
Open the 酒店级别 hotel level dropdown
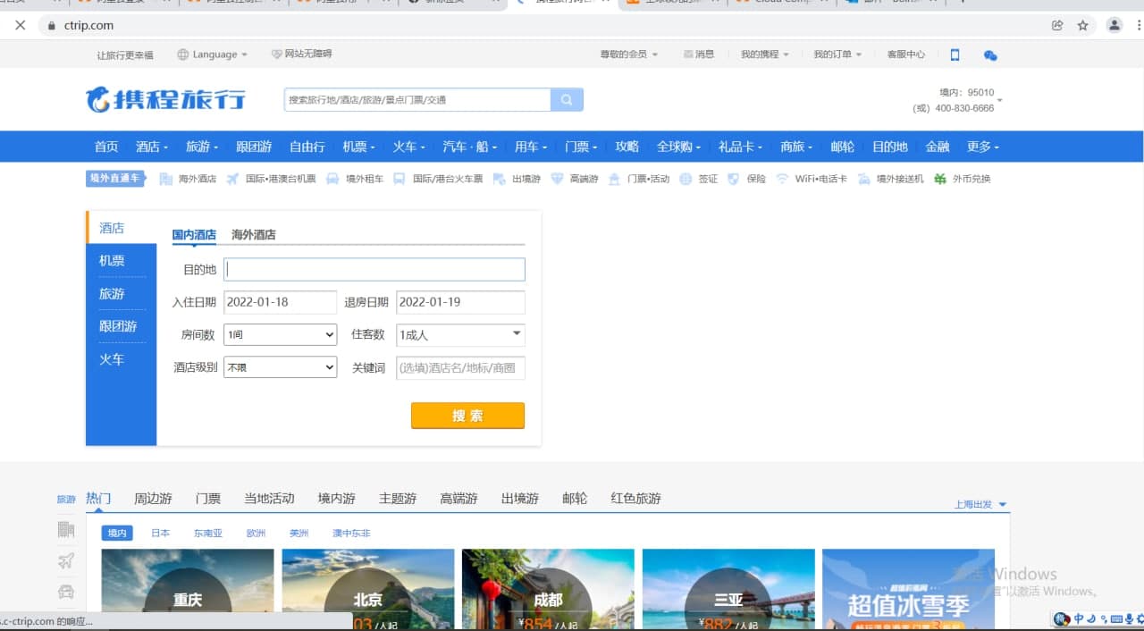[x=281, y=367]
